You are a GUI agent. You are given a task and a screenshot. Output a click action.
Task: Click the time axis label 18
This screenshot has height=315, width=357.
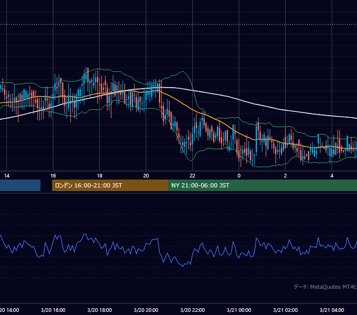[x=100, y=176]
